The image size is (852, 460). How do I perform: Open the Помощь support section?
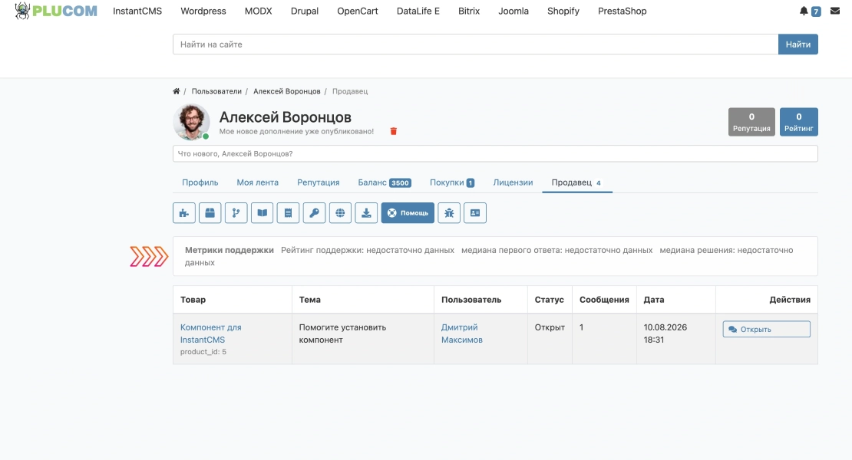click(x=408, y=212)
